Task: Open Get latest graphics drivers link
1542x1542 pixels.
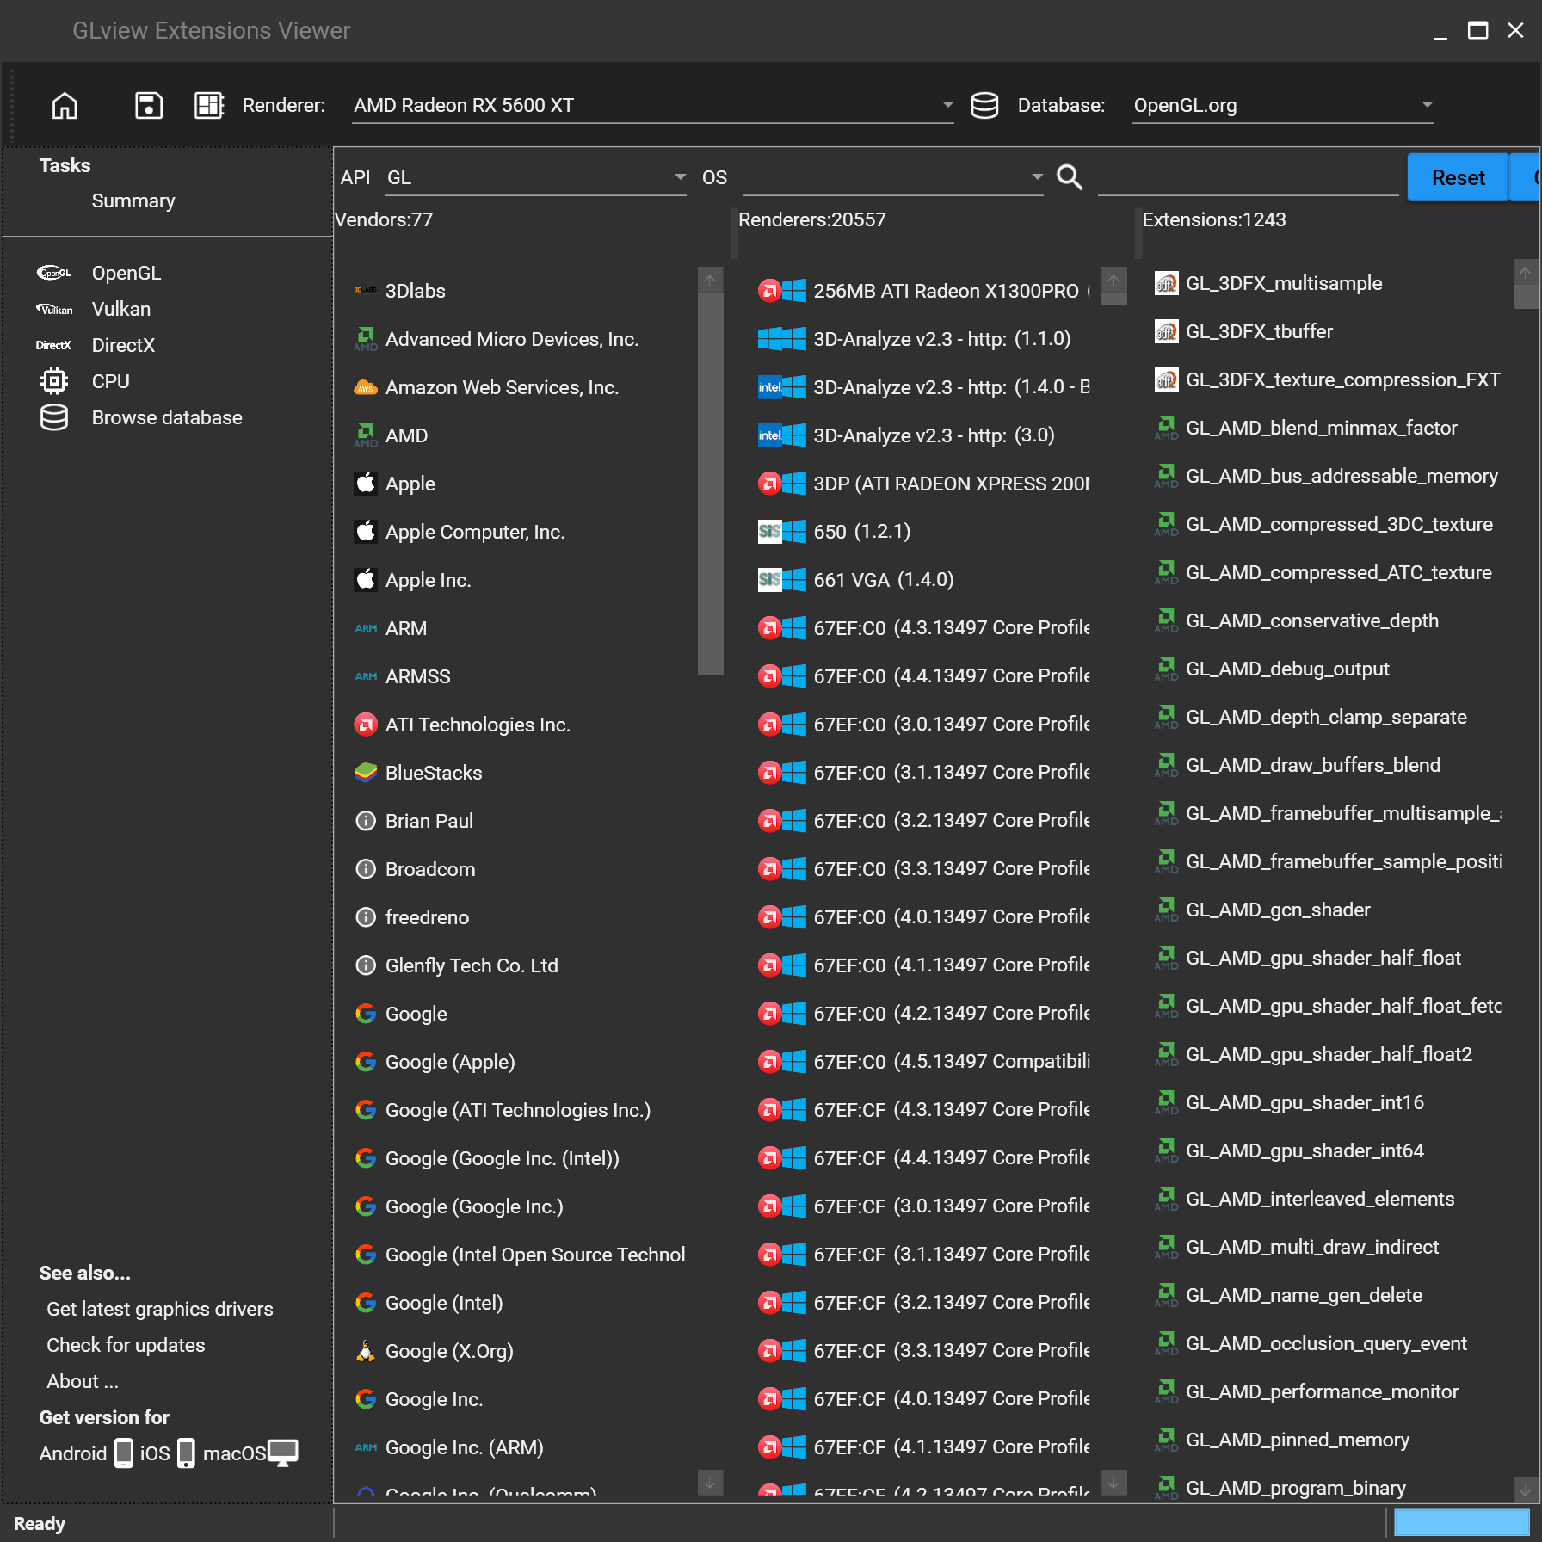Action: (x=160, y=1309)
